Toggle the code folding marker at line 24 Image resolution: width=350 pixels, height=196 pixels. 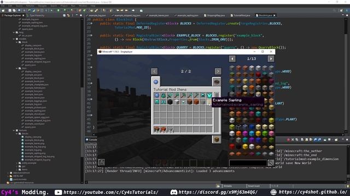point(91,35)
